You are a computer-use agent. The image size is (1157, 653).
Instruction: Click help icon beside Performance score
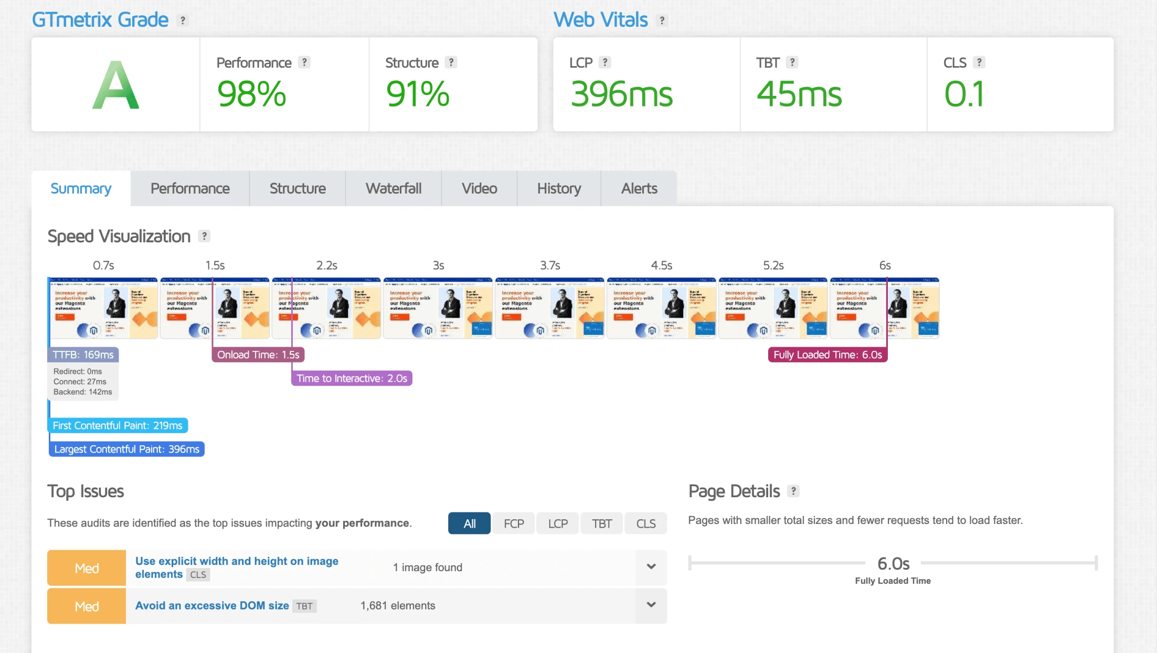(x=304, y=62)
